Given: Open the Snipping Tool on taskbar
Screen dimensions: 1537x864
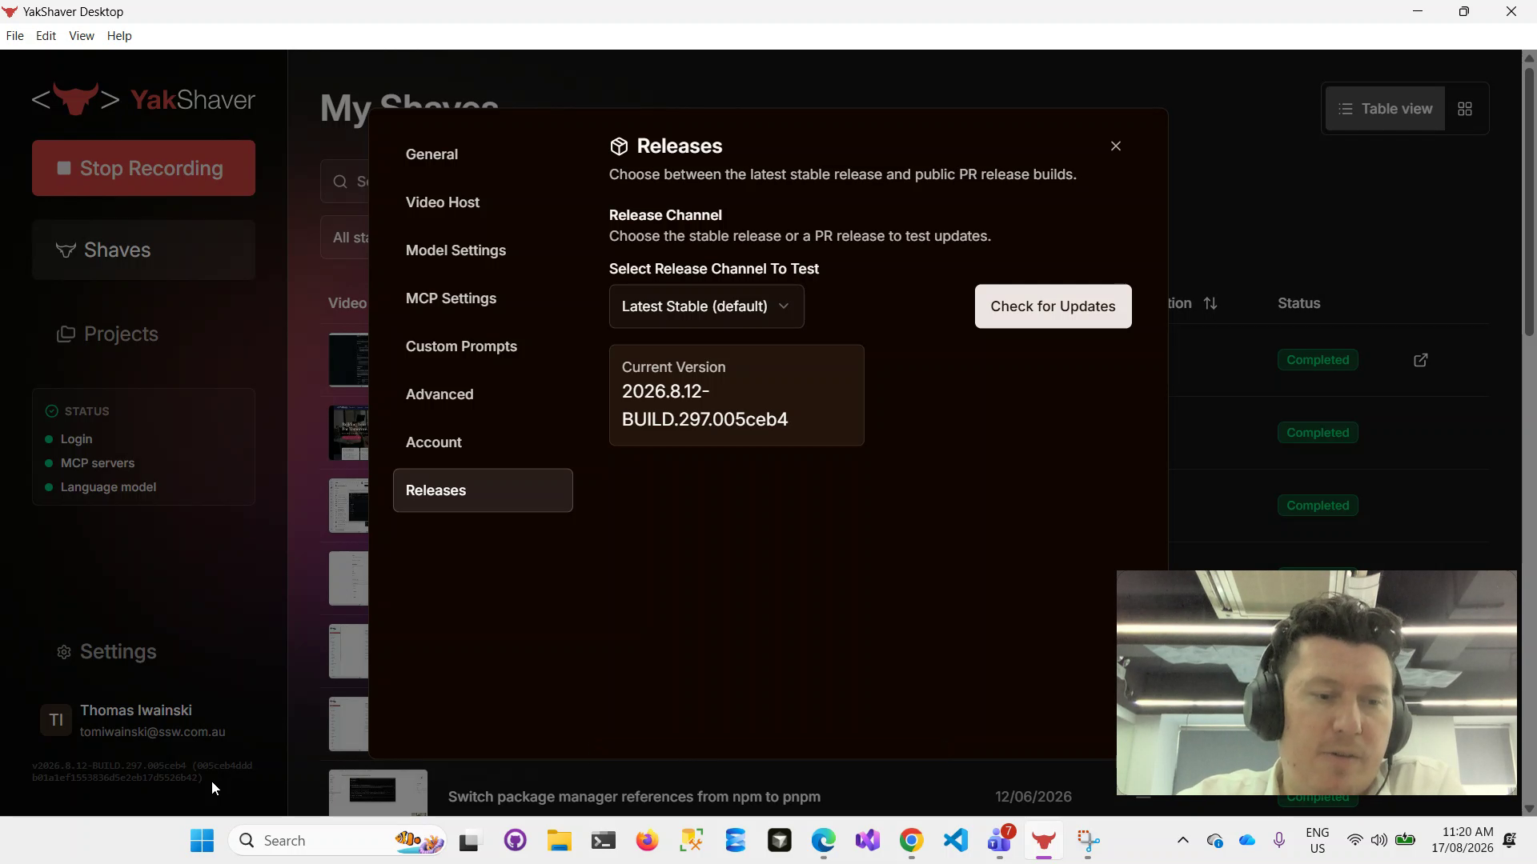Looking at the screenshot, I should 1088,841.
